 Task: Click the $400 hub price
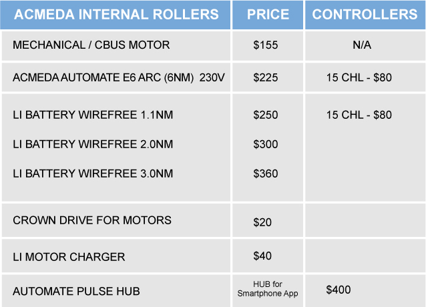click(x=339, y=290)
